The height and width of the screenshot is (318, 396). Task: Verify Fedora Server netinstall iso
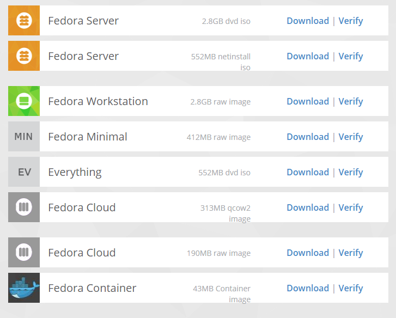pos(351,56)
